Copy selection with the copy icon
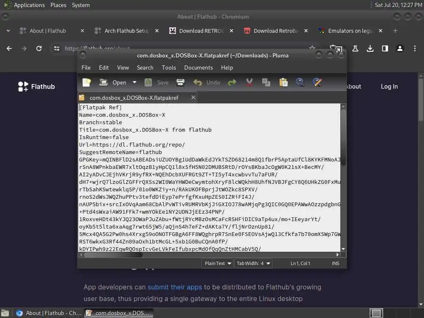 266,82
